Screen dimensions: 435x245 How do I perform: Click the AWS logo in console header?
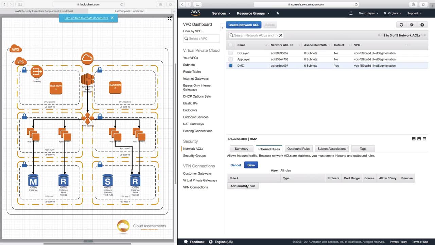click(x=195, y=13)
